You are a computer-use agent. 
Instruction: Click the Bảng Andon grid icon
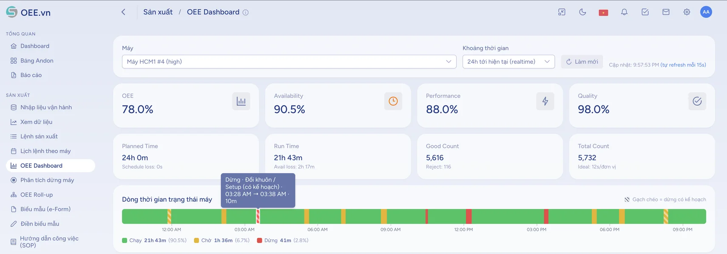point(14,61)
